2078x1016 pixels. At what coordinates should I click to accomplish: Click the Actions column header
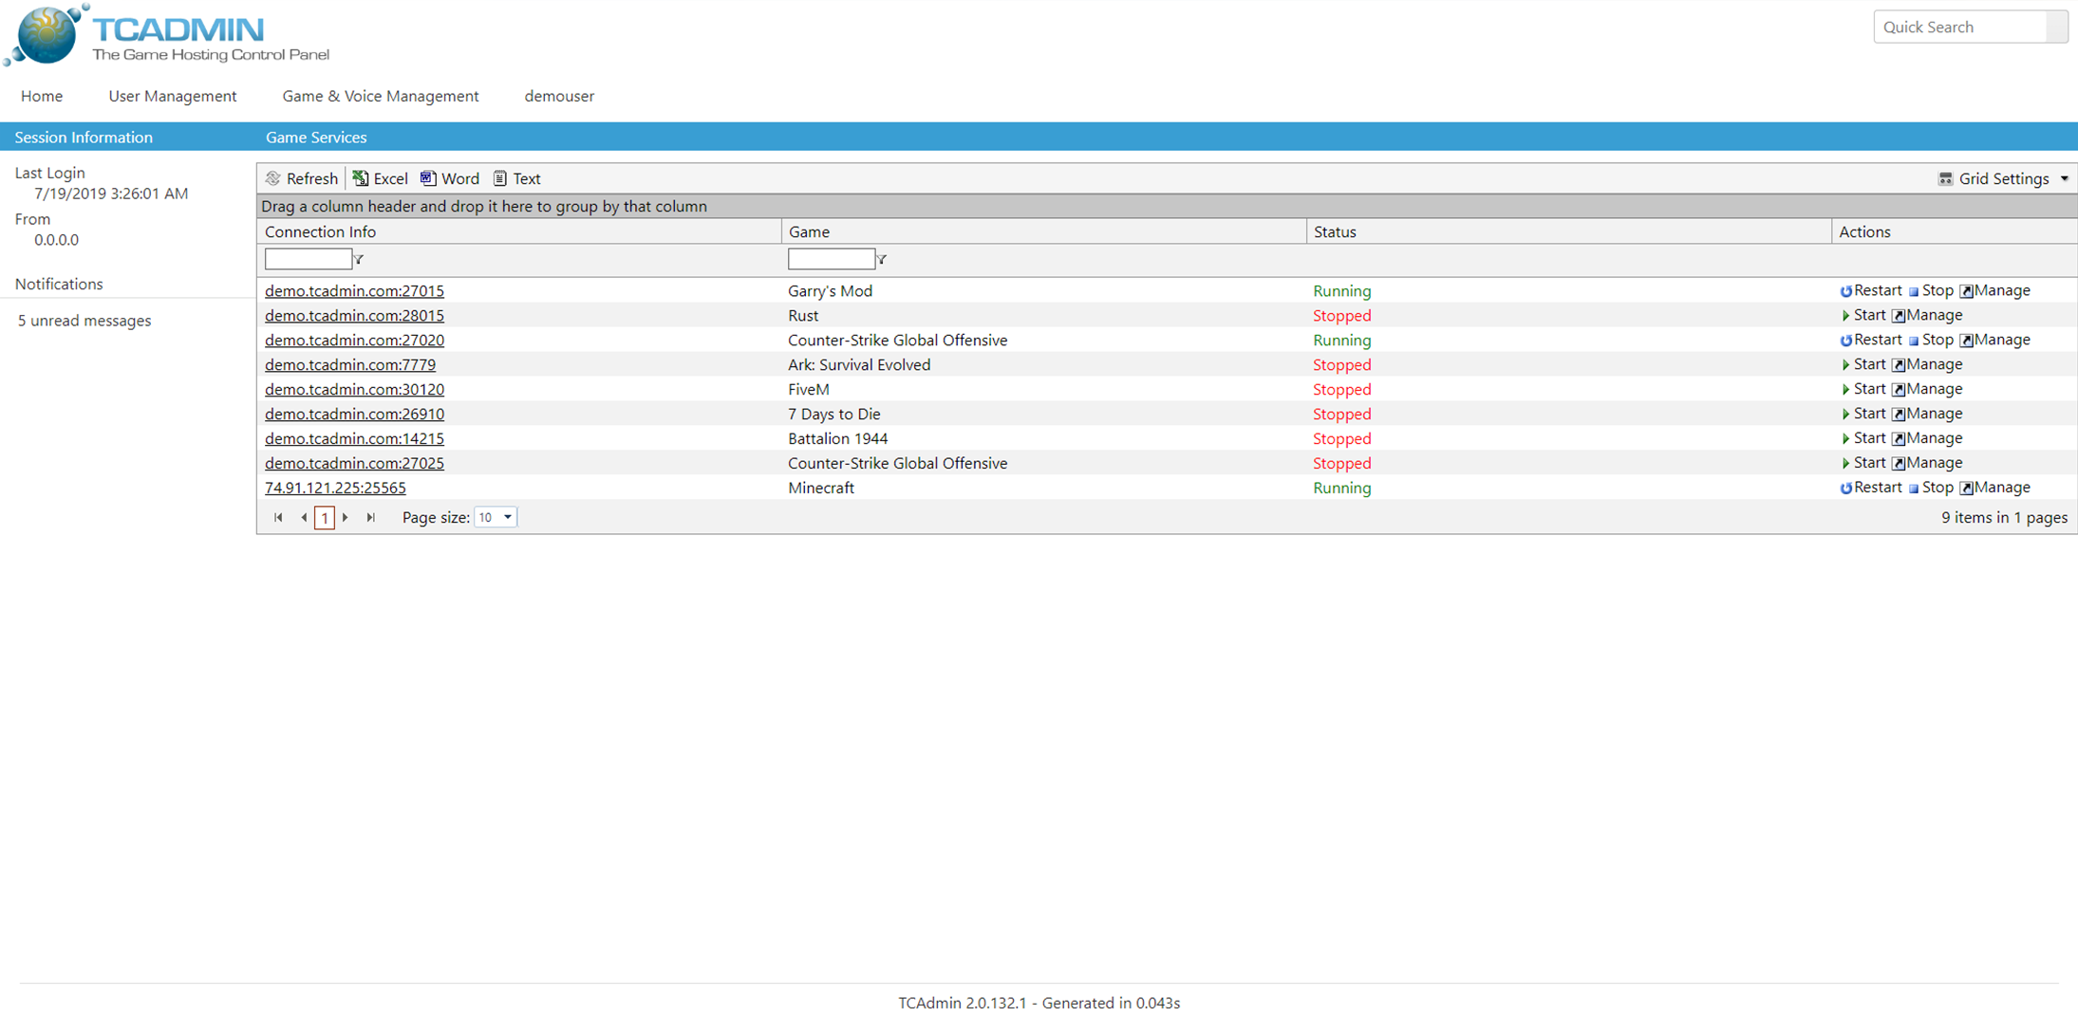point(1864,231)
